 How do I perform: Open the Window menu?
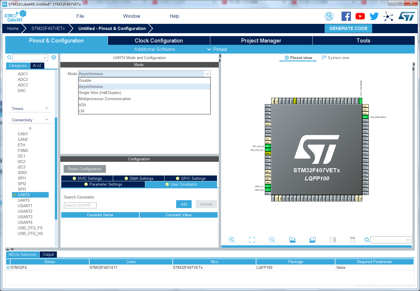(132, 16)
